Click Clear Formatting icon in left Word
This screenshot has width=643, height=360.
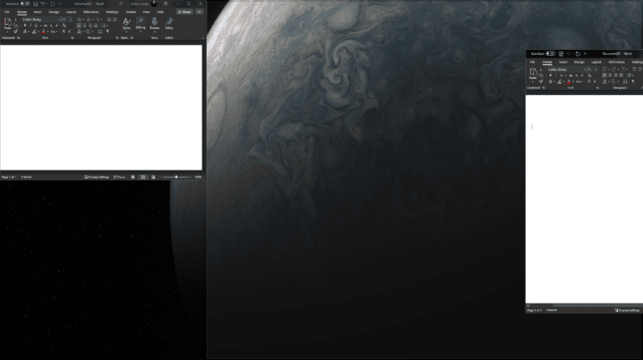point(64,26)
